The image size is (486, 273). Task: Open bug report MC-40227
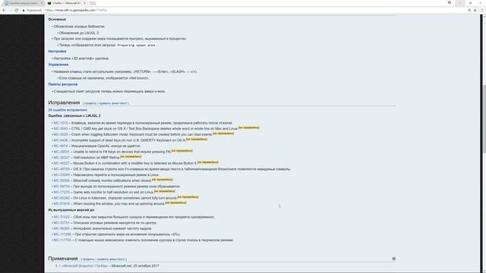62,163
